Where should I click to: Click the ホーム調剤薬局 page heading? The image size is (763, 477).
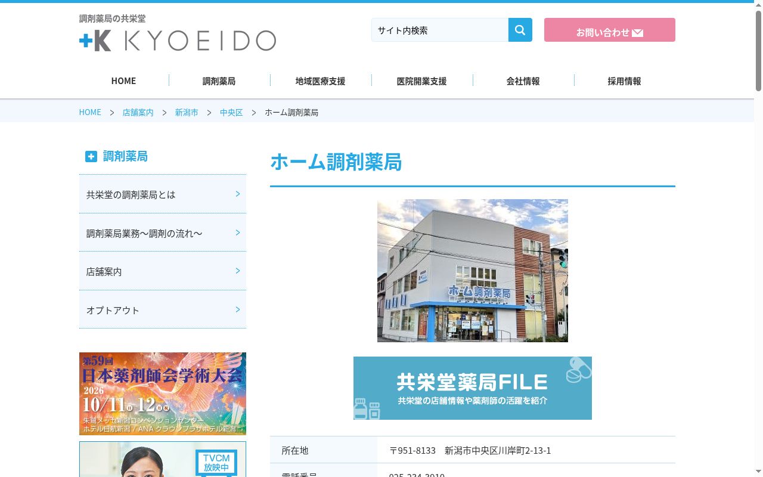(336, 162)
